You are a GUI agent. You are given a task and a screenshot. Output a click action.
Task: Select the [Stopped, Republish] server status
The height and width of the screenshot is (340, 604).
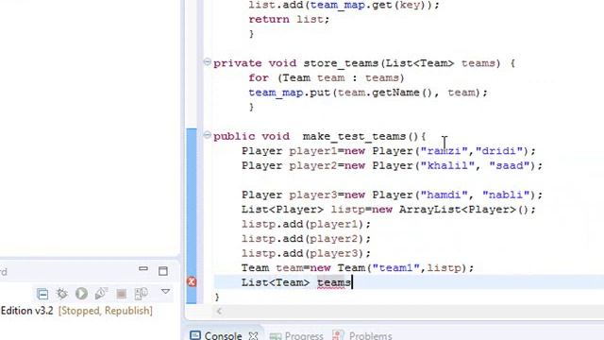tap(106, 311)
